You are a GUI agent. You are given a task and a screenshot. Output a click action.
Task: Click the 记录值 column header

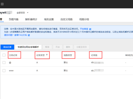pyautogui.click(x=94, y=55)
